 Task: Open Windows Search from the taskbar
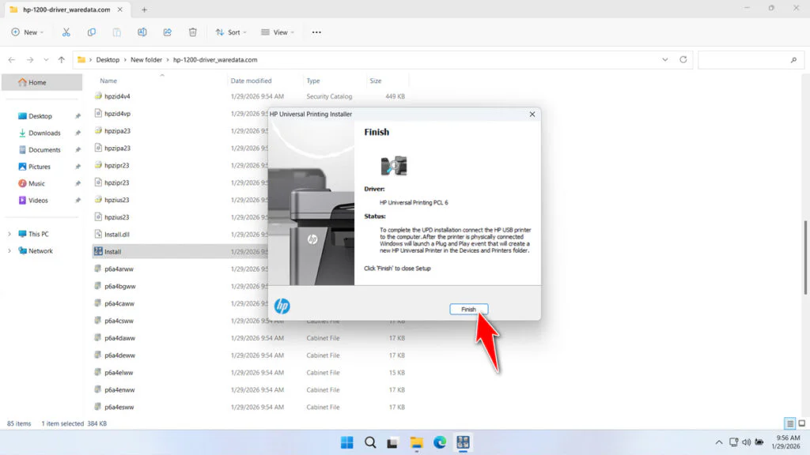tap(370, 442)
